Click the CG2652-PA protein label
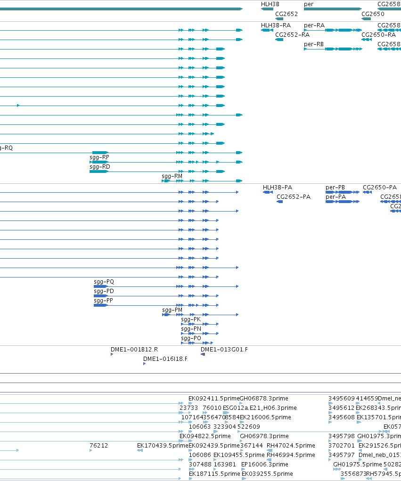 (294, 196)
